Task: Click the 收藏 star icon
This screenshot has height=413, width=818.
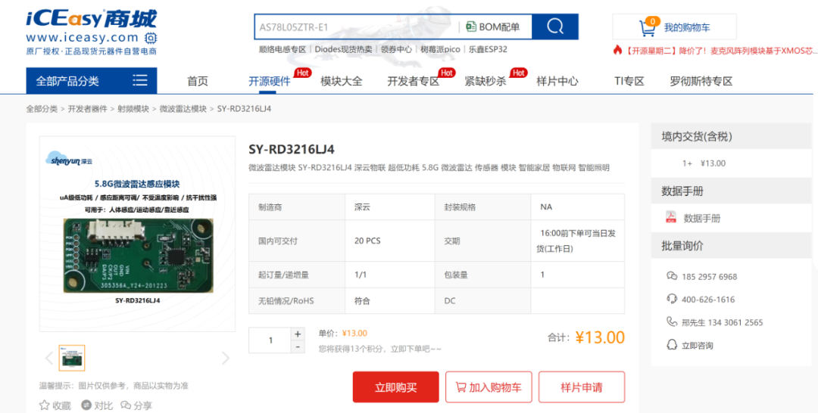Action: [x=45, y=405]
